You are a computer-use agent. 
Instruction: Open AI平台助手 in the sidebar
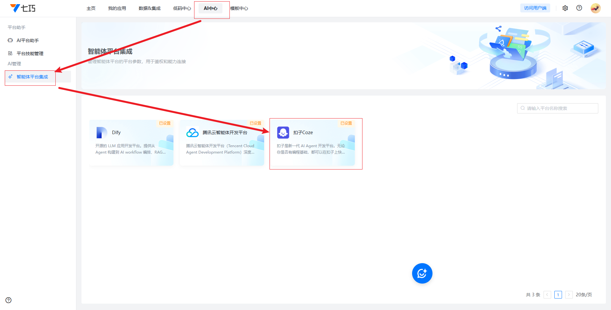click(28, 40)
